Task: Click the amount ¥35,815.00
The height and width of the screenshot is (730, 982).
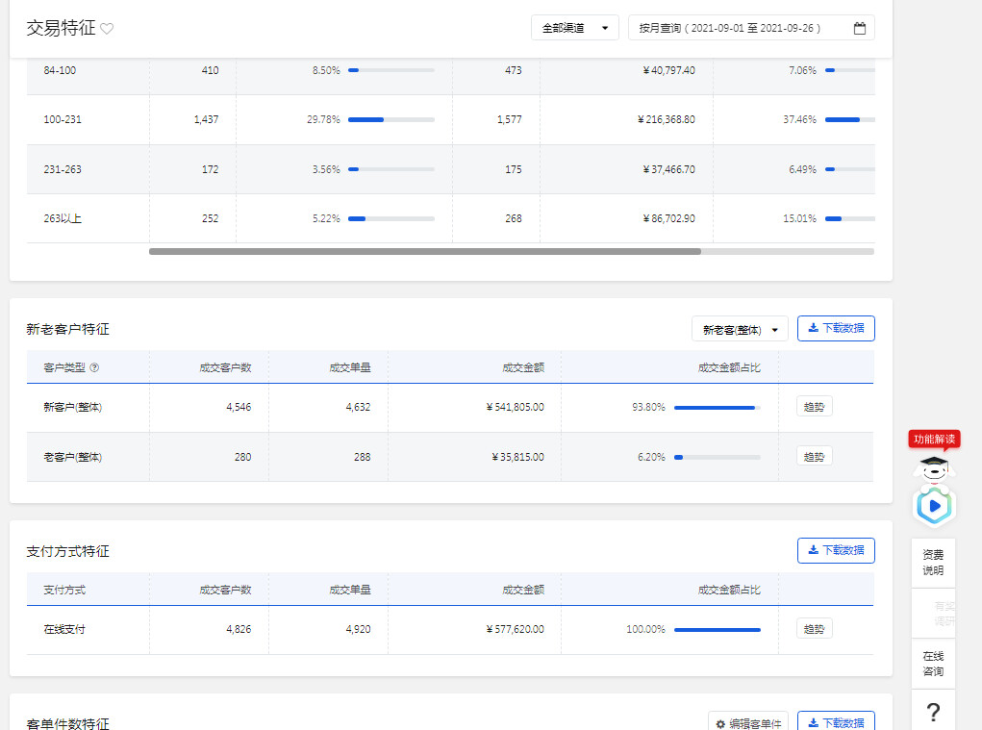Action: pos(517,457)
